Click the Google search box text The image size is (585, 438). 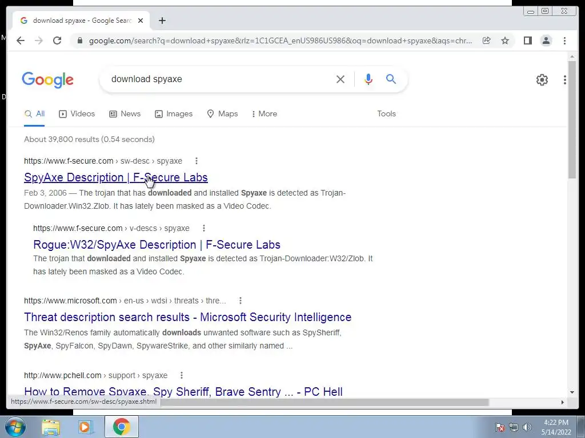[x=147, y=79]
